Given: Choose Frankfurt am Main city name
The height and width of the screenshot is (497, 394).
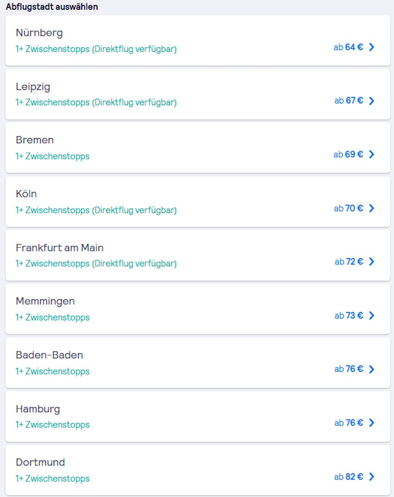Looking at the screenshot, I should click(59, 248).
